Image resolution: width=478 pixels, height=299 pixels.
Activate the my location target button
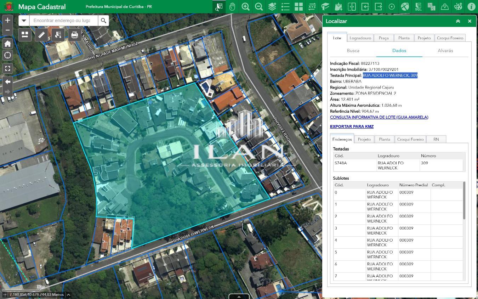[7, 55]
